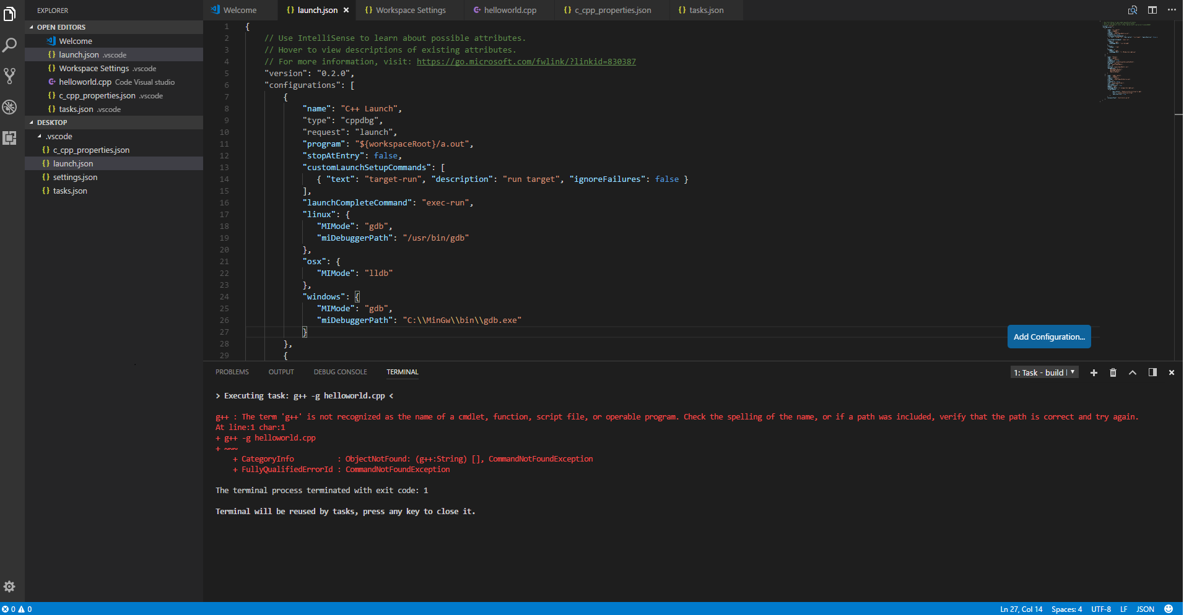Kill the terminal using trash icon
Image resolution: width=1189 pixels, height=615 pixels.
(1112, 372)
